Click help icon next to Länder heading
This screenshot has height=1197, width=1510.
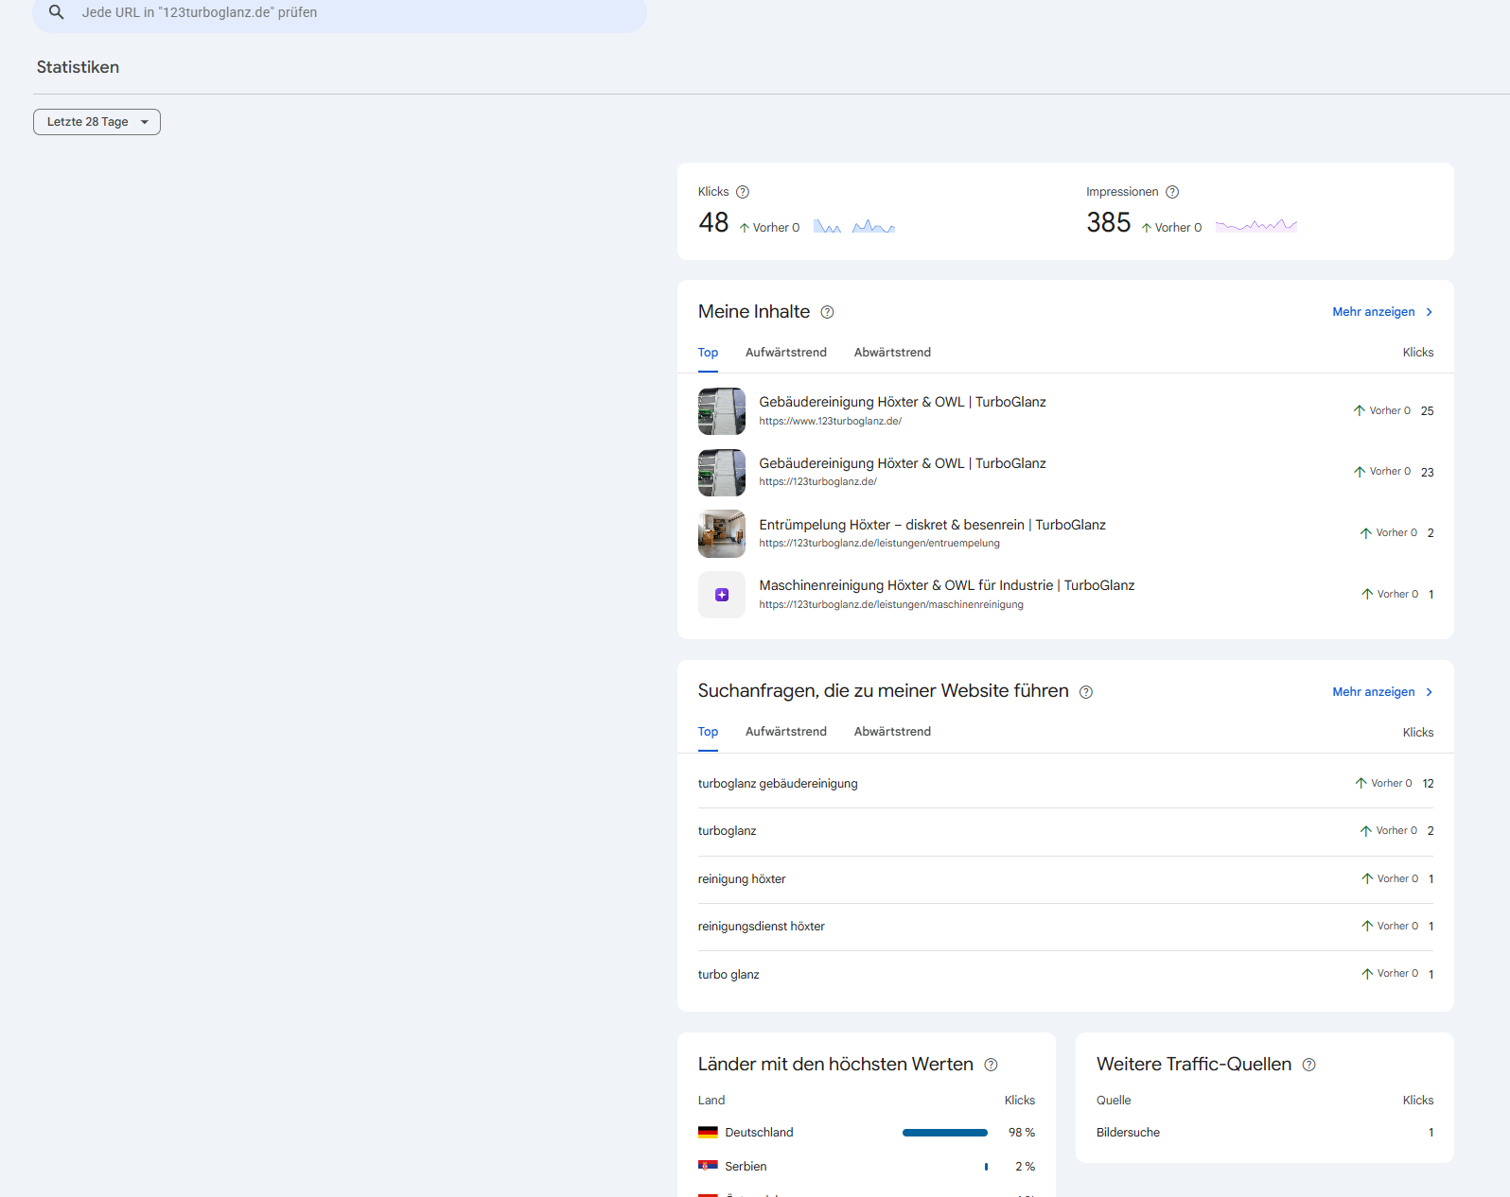pos(991,1065)
